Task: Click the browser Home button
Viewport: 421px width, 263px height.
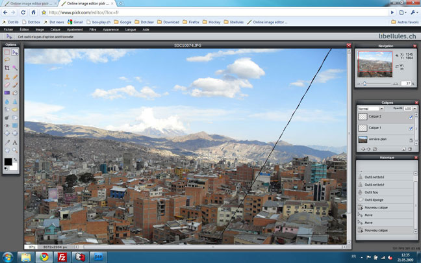Action: pos(33,12)
